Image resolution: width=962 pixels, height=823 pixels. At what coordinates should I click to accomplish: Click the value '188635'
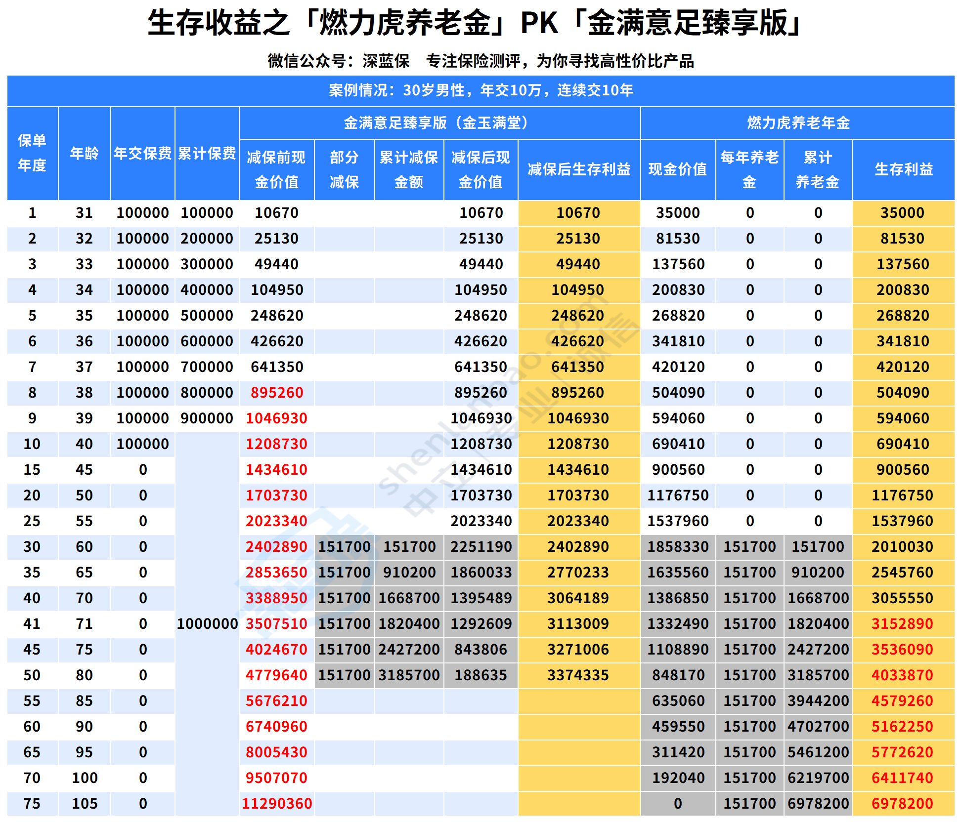tap(481, 675)
